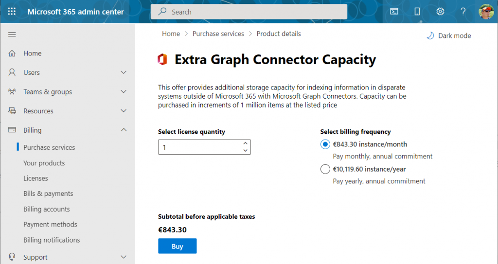Click the Resources label in sidebar
This screenshot has height=264, width=498.
pyautogui.click(x=38, y=111)
